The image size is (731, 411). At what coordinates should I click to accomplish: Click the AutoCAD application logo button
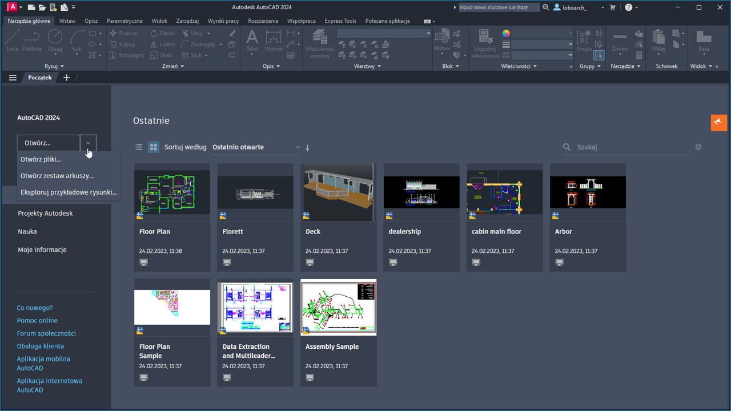(x=11, y=7)
